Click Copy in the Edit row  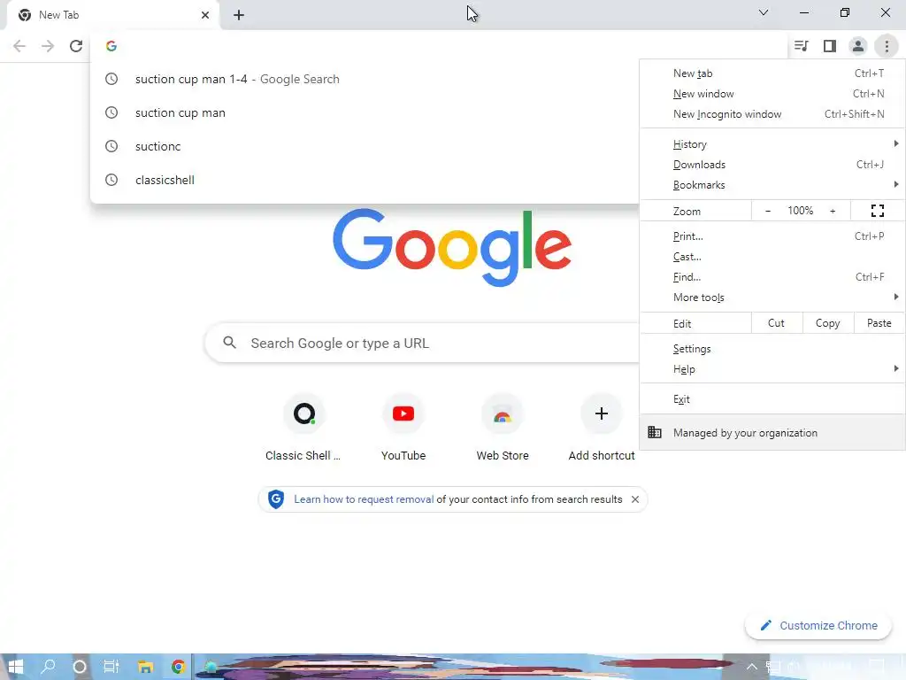[827, 323]
